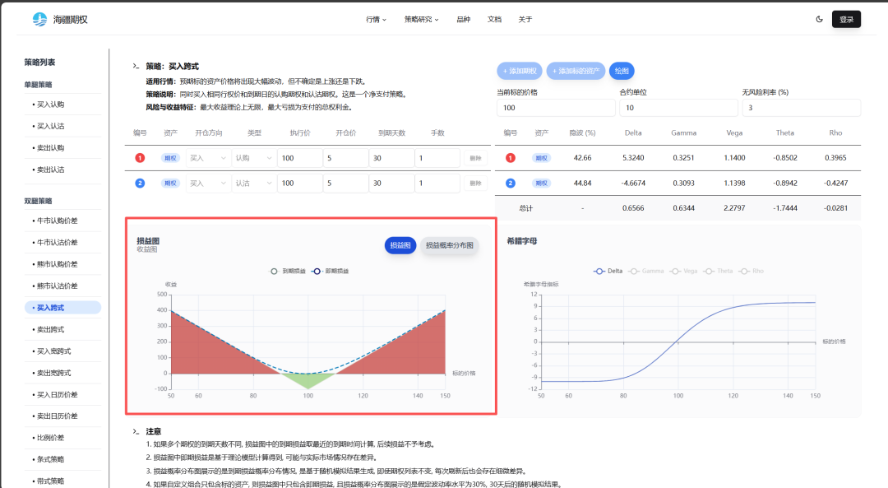Expand the 买入 direction dropdown in row 2

point(206,184)
